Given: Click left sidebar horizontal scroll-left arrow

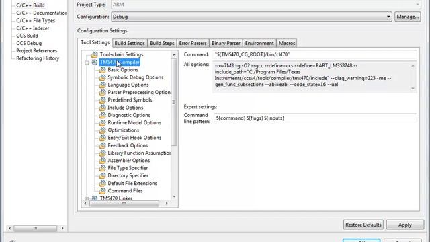Looking at the screenshot, I should [x=9, y=228].
